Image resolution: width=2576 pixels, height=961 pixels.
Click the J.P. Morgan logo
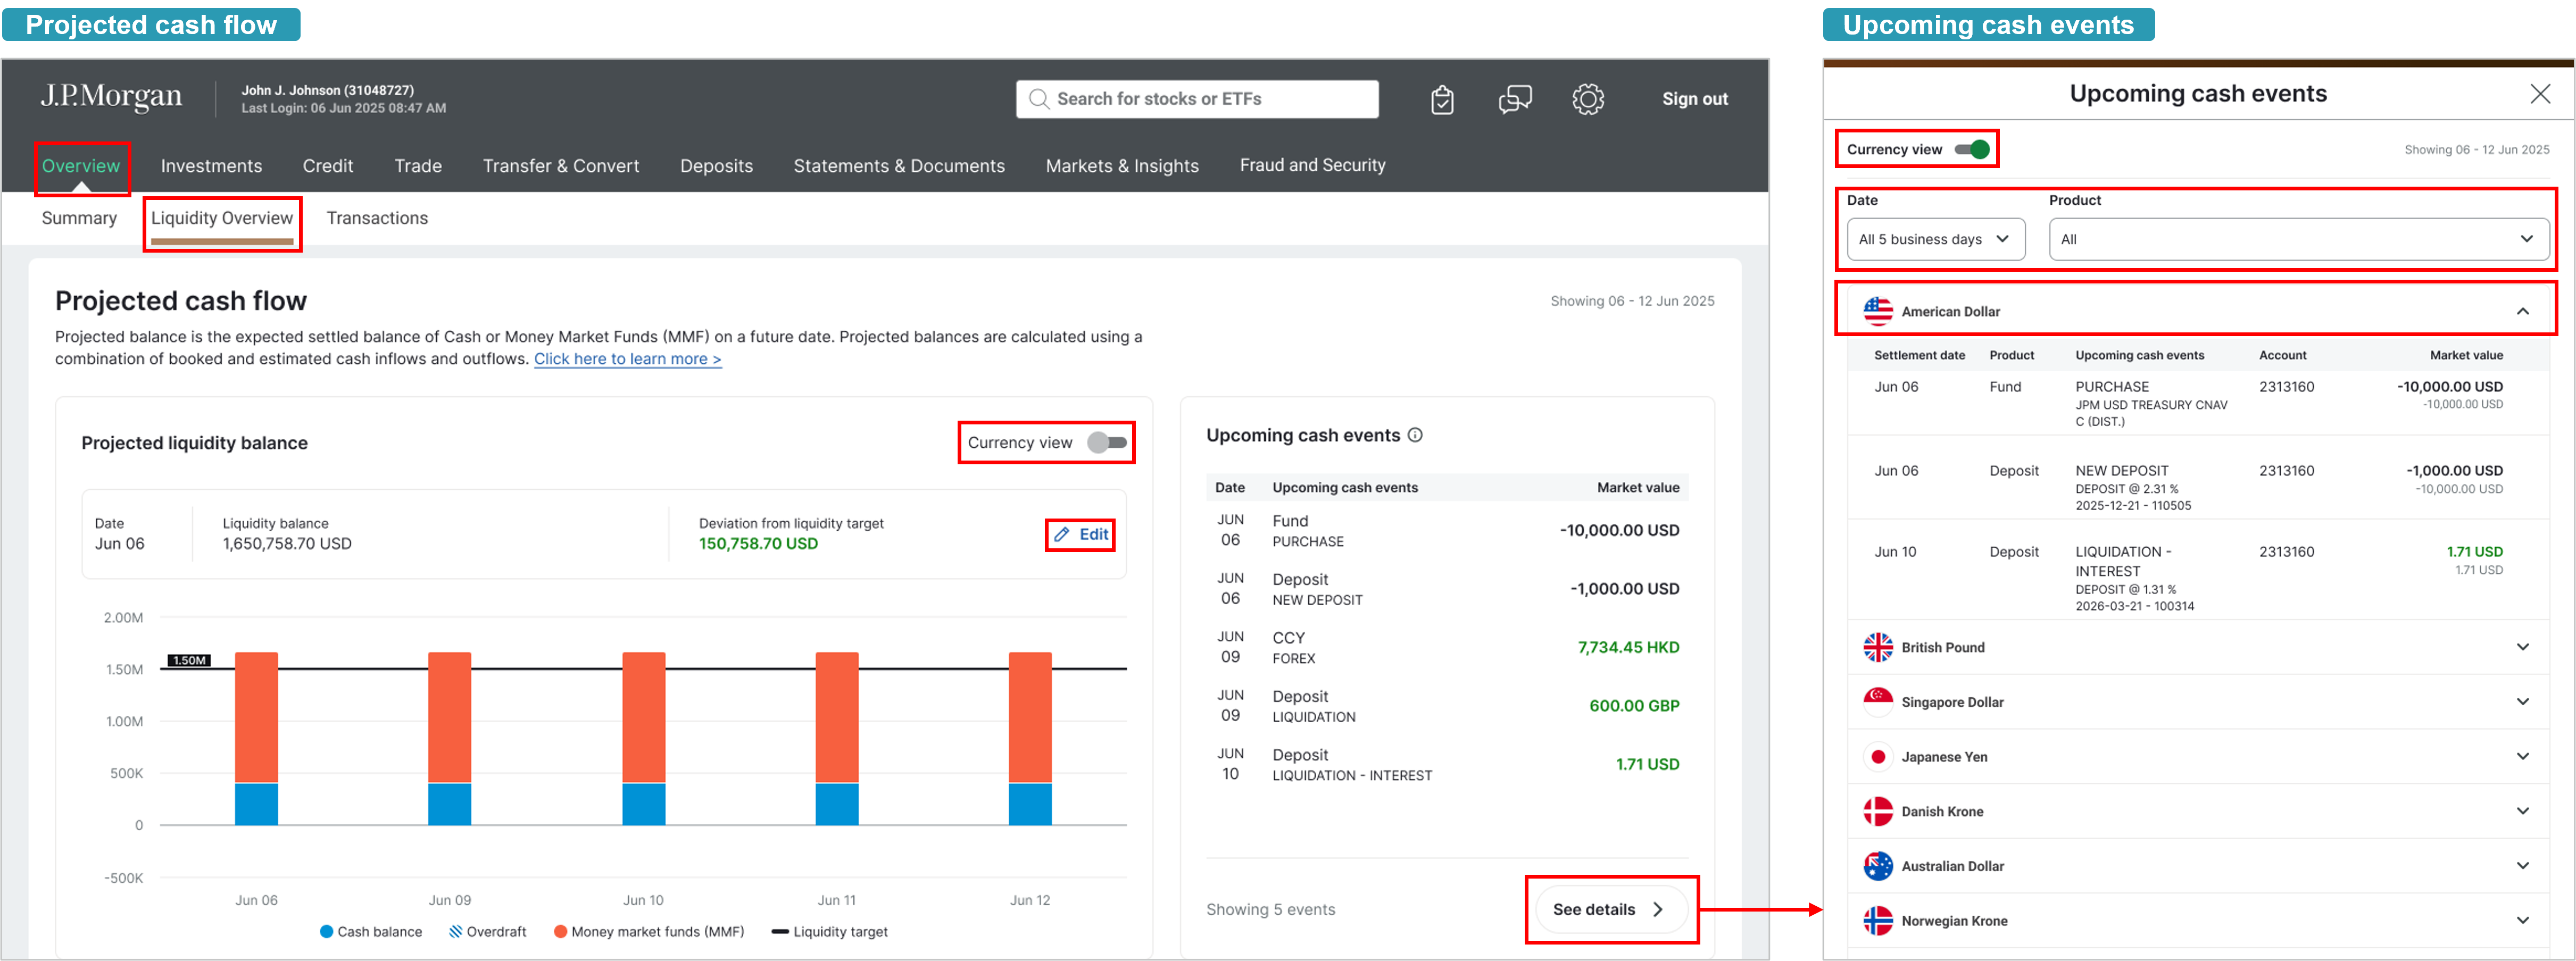(111, 97)
